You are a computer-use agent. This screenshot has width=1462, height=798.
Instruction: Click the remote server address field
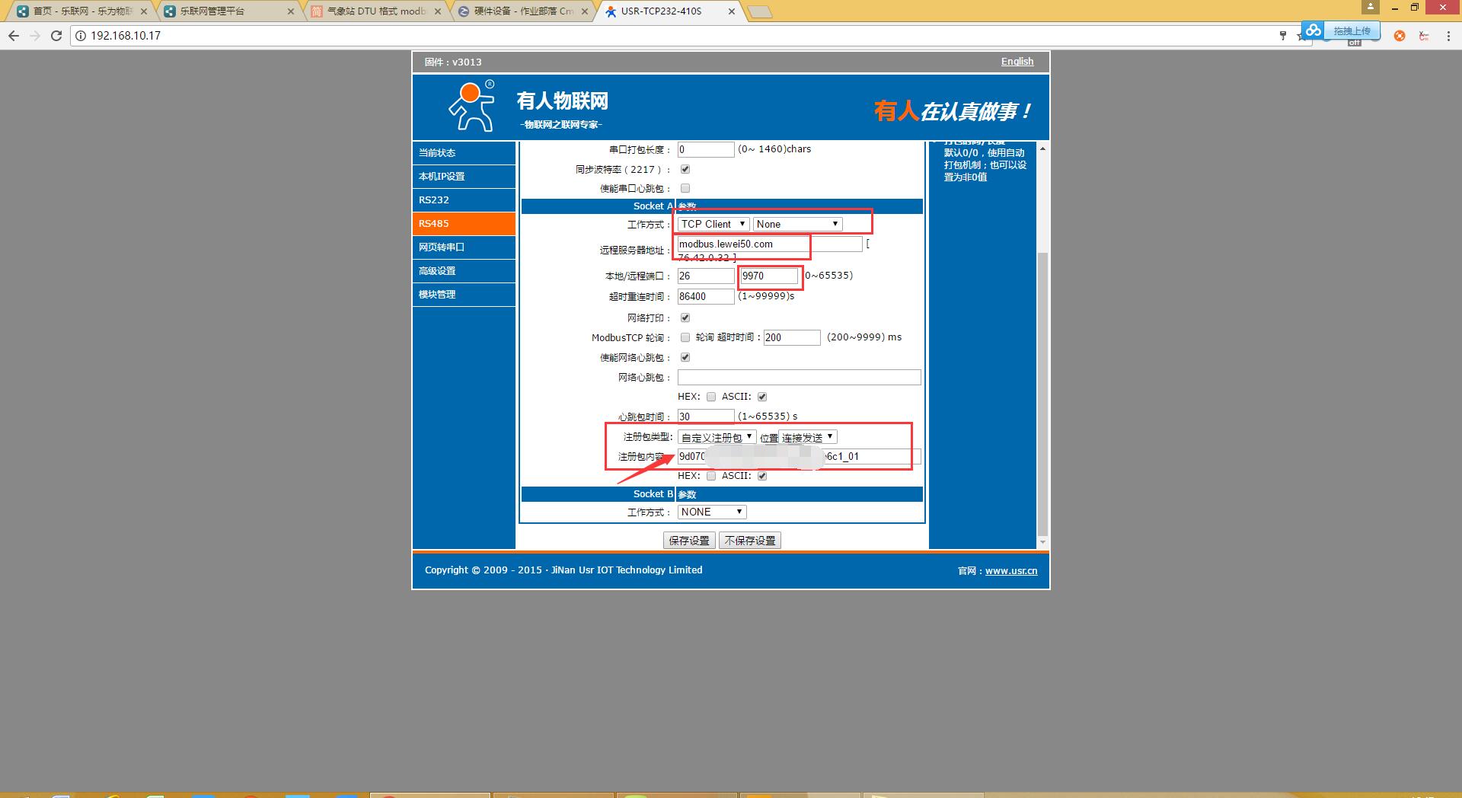(x=770, y=244)
